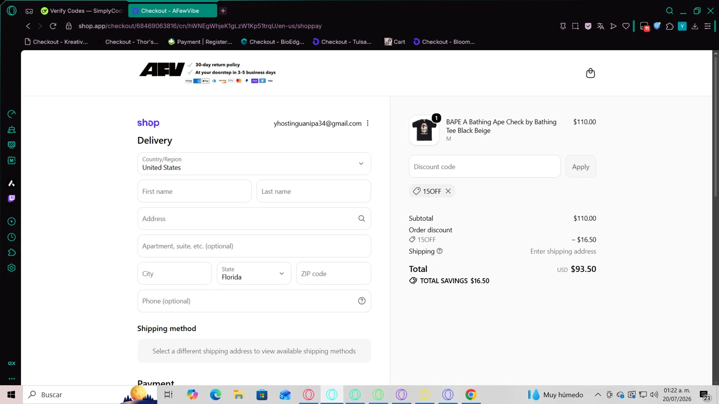Image resolution: width=719 pixels, height=404 pixels.
Task: Open the Payment | Register bookmark
Action: (x=200, y=42)
